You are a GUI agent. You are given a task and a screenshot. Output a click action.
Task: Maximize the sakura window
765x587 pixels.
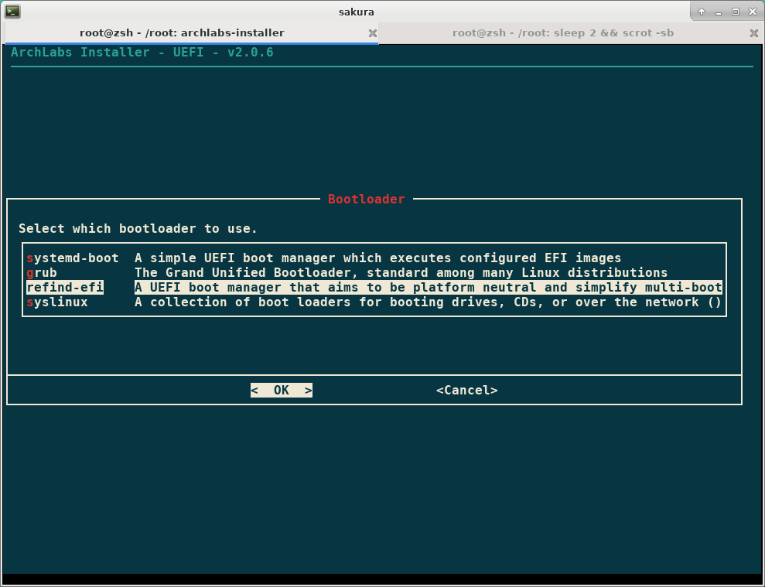pos(736,12)
